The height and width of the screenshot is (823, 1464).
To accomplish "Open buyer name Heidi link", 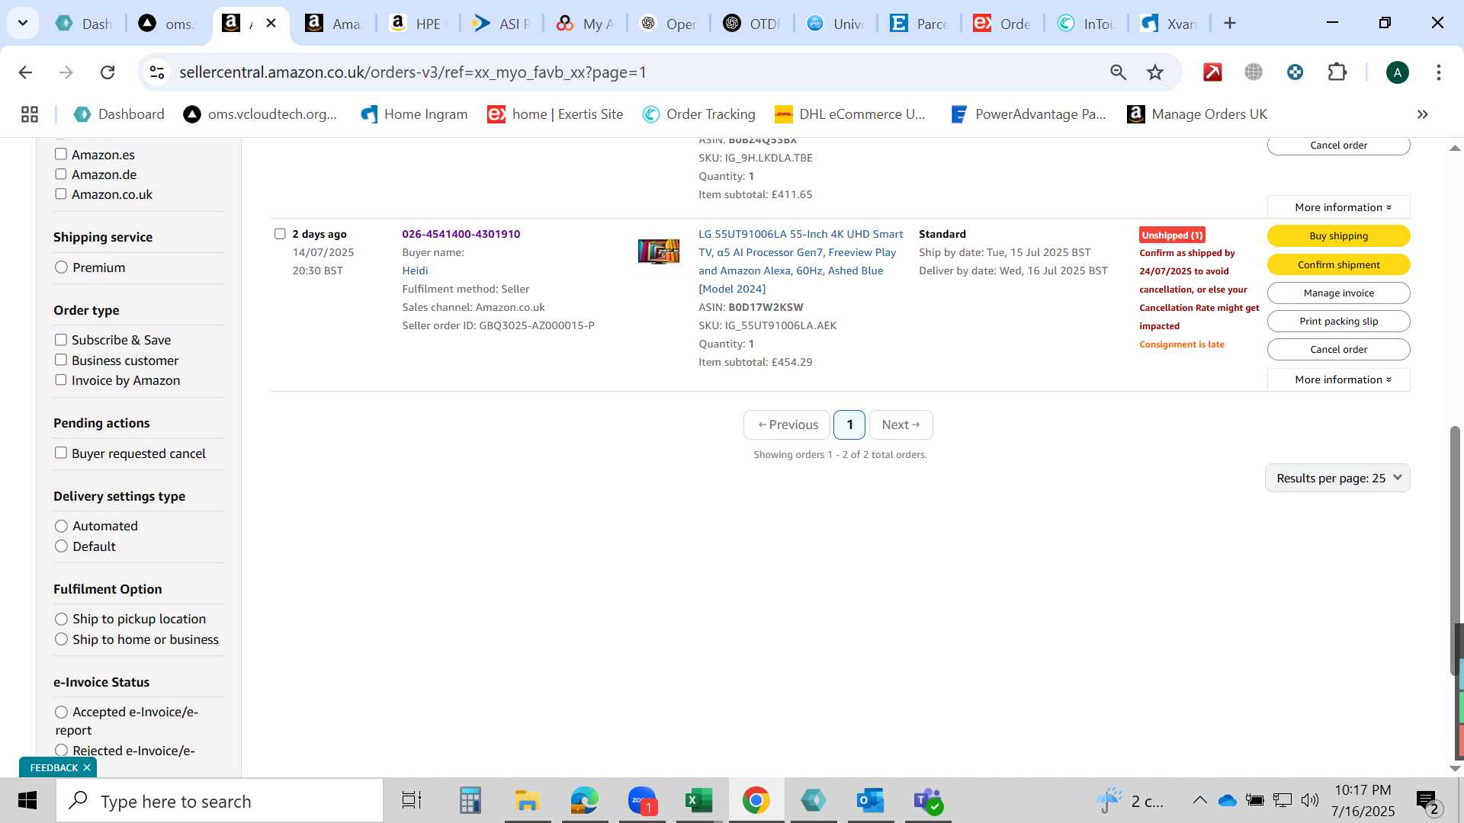I will (415, 271).
